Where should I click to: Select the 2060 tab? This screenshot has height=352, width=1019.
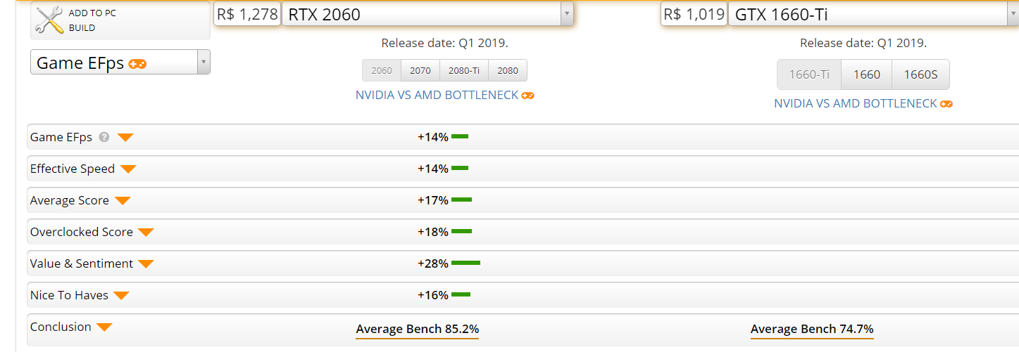pyautogui.click(x=382, y=70)
